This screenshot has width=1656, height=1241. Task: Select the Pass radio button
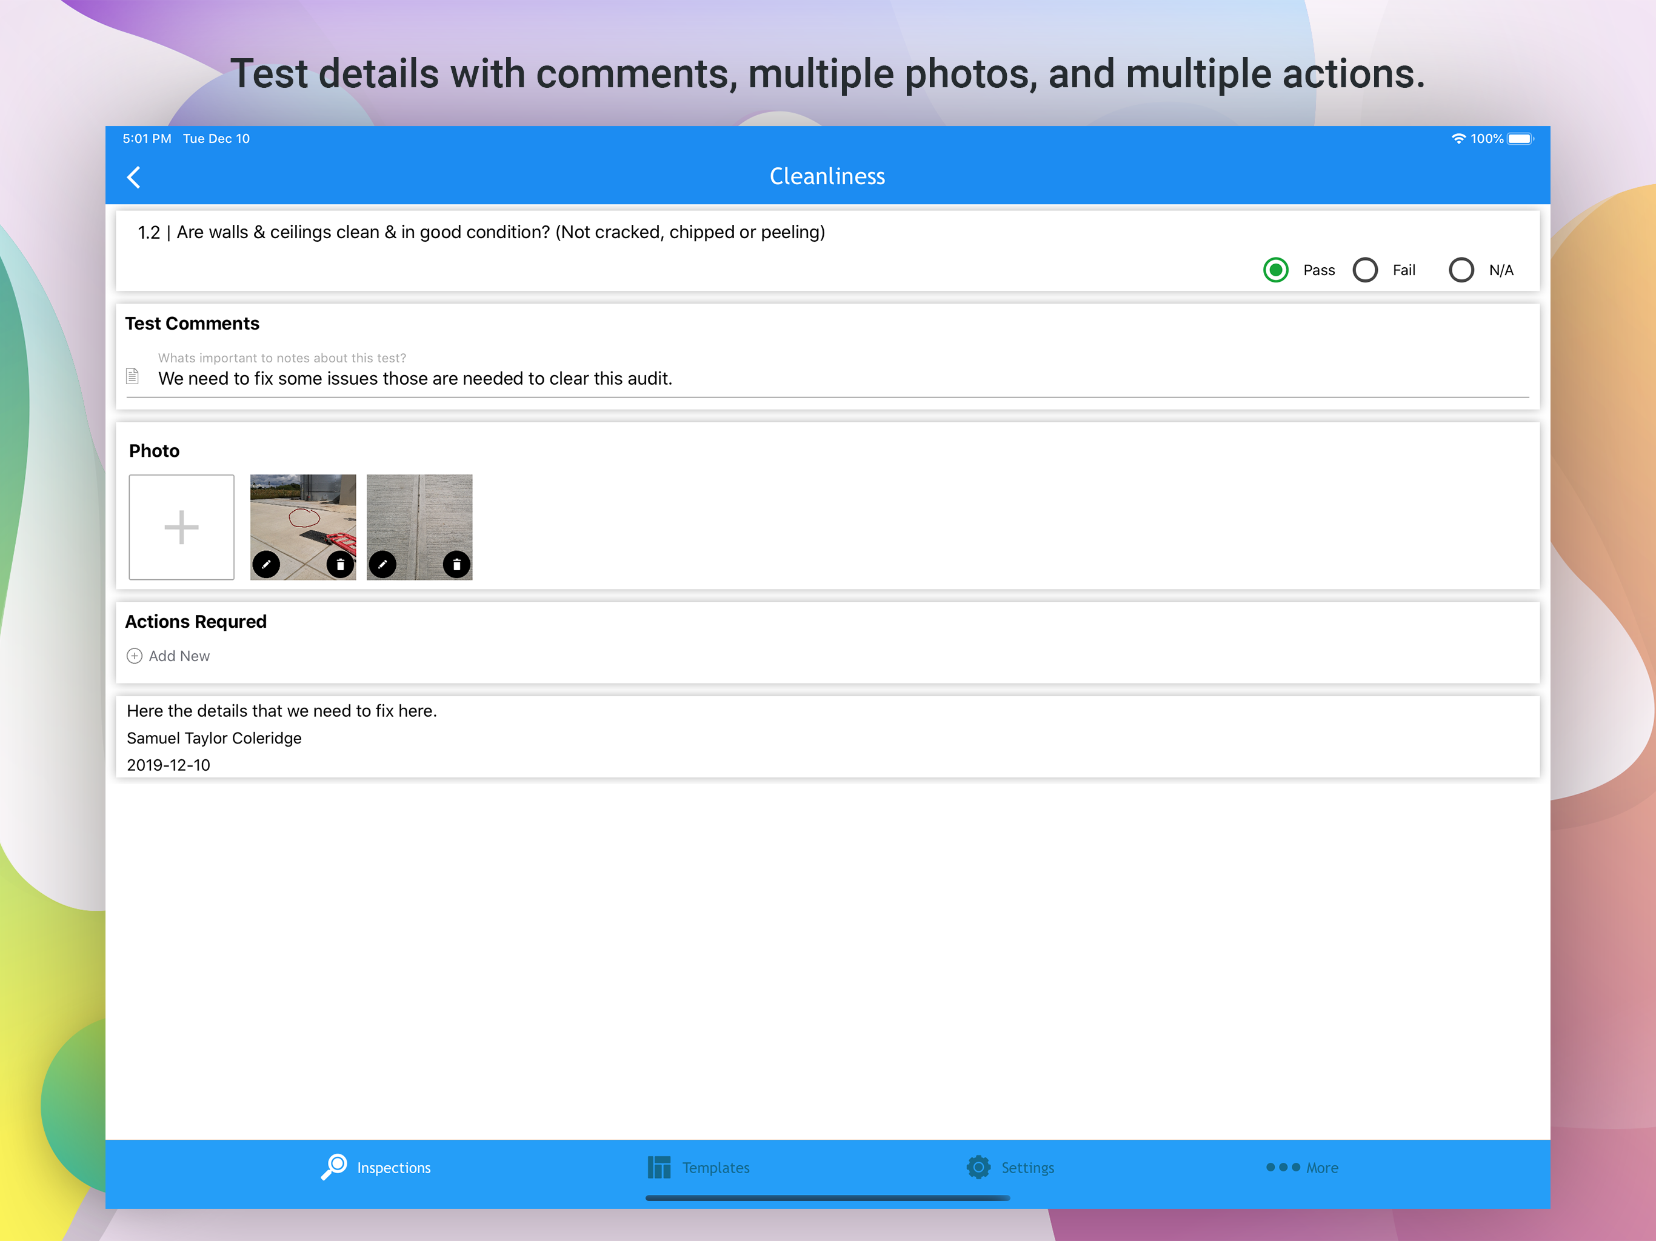pyautogui.click(x=1276, y=270)
